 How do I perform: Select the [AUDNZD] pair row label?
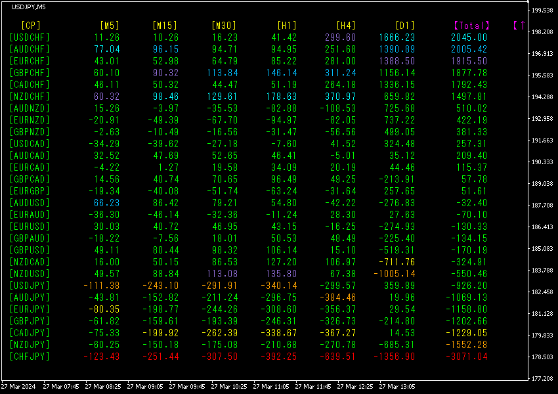click(x=30, y=108)
